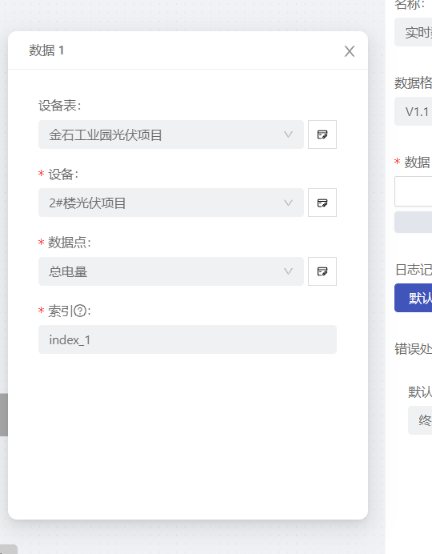432x554 pixels.
Task: Click the 日志记 label in right panel
Action: tap(414, 270)
